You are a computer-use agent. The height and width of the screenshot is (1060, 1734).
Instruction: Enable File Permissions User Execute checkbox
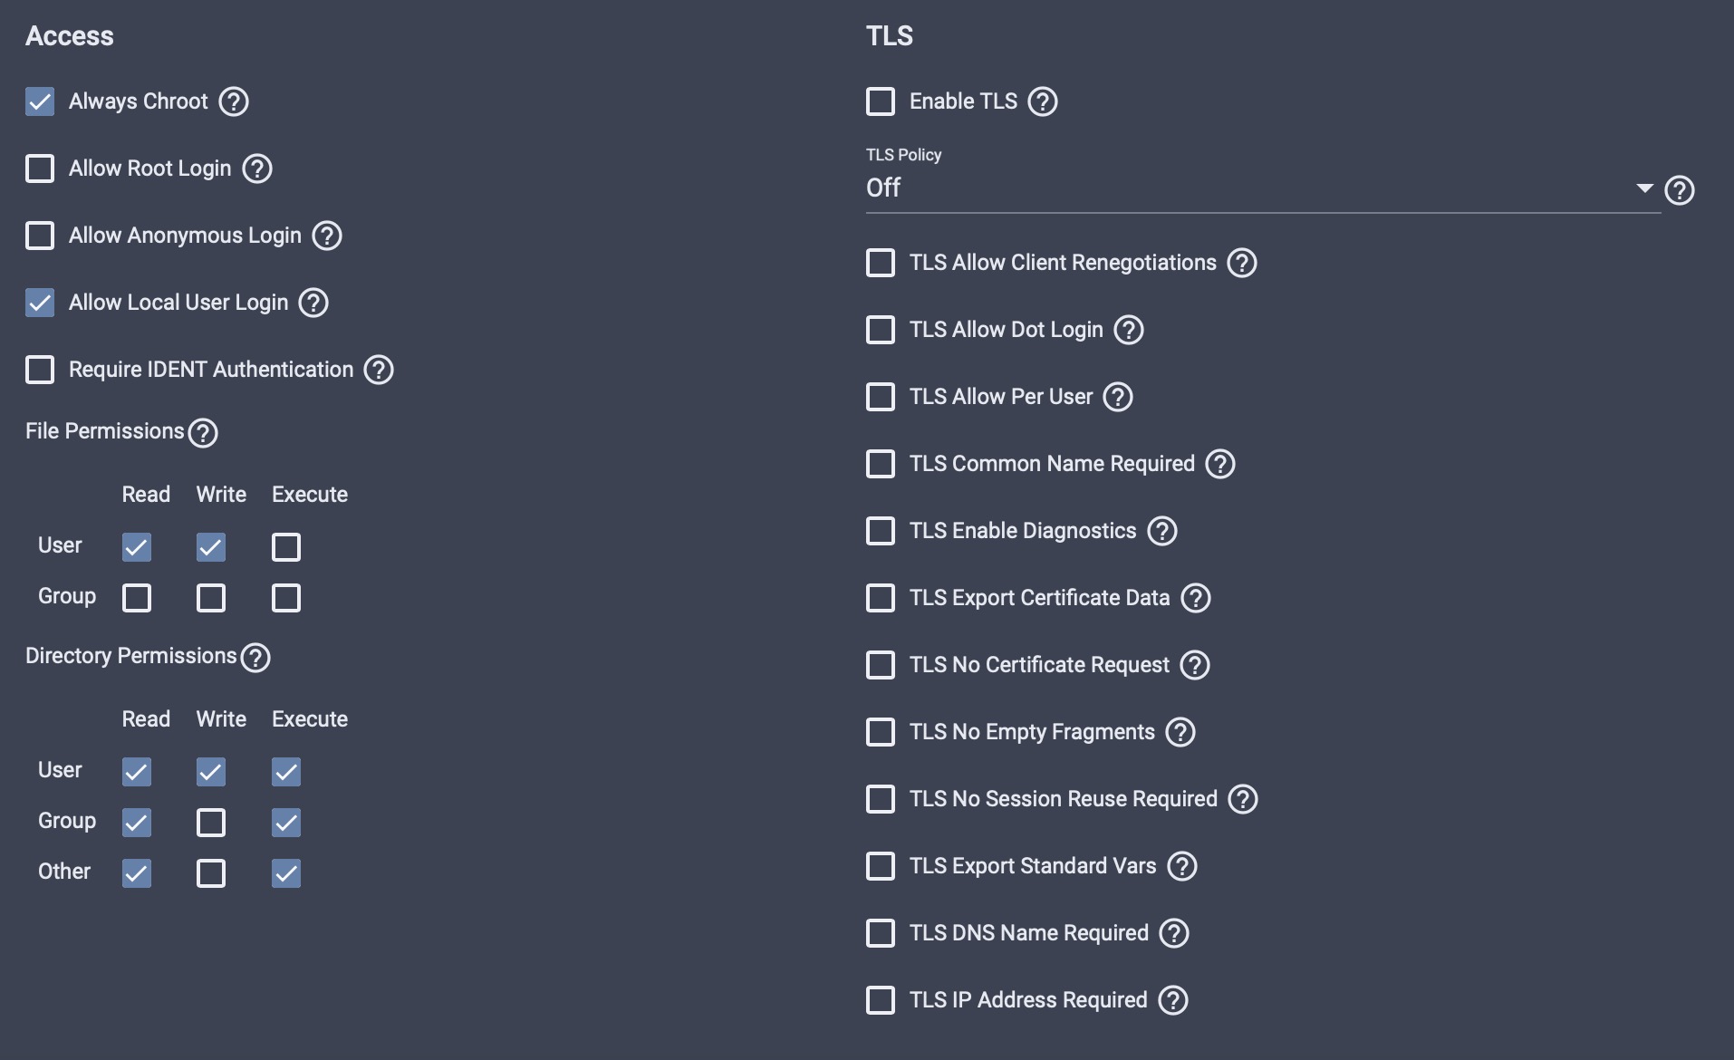click(286, 547)
